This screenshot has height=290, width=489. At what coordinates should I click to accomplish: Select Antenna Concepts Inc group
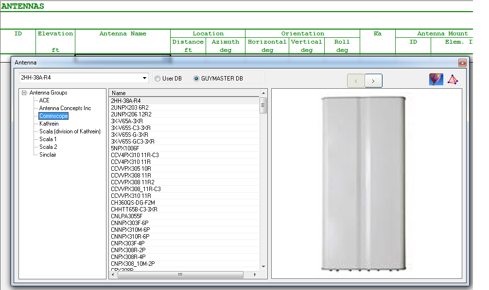point(65,108)
